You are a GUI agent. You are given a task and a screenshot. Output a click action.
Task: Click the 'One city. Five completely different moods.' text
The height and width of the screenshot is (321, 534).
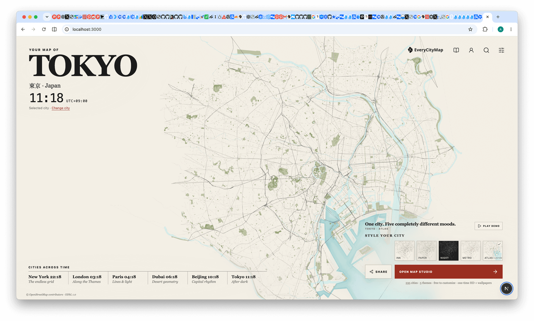tap(410, 224)
